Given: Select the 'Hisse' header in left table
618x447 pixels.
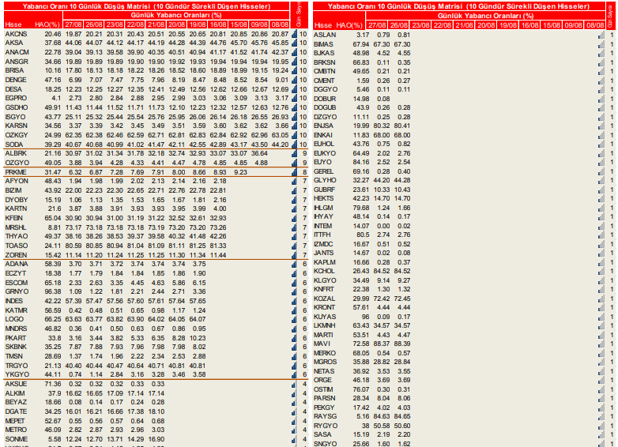Looking at the screenshot, I should click(x=13, y=24).
